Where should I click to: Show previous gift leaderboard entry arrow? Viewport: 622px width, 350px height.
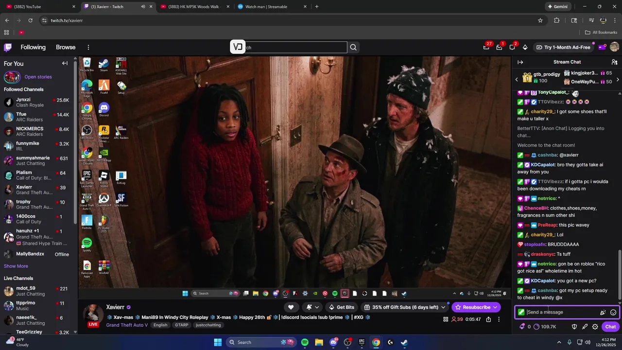coord(517,79)
